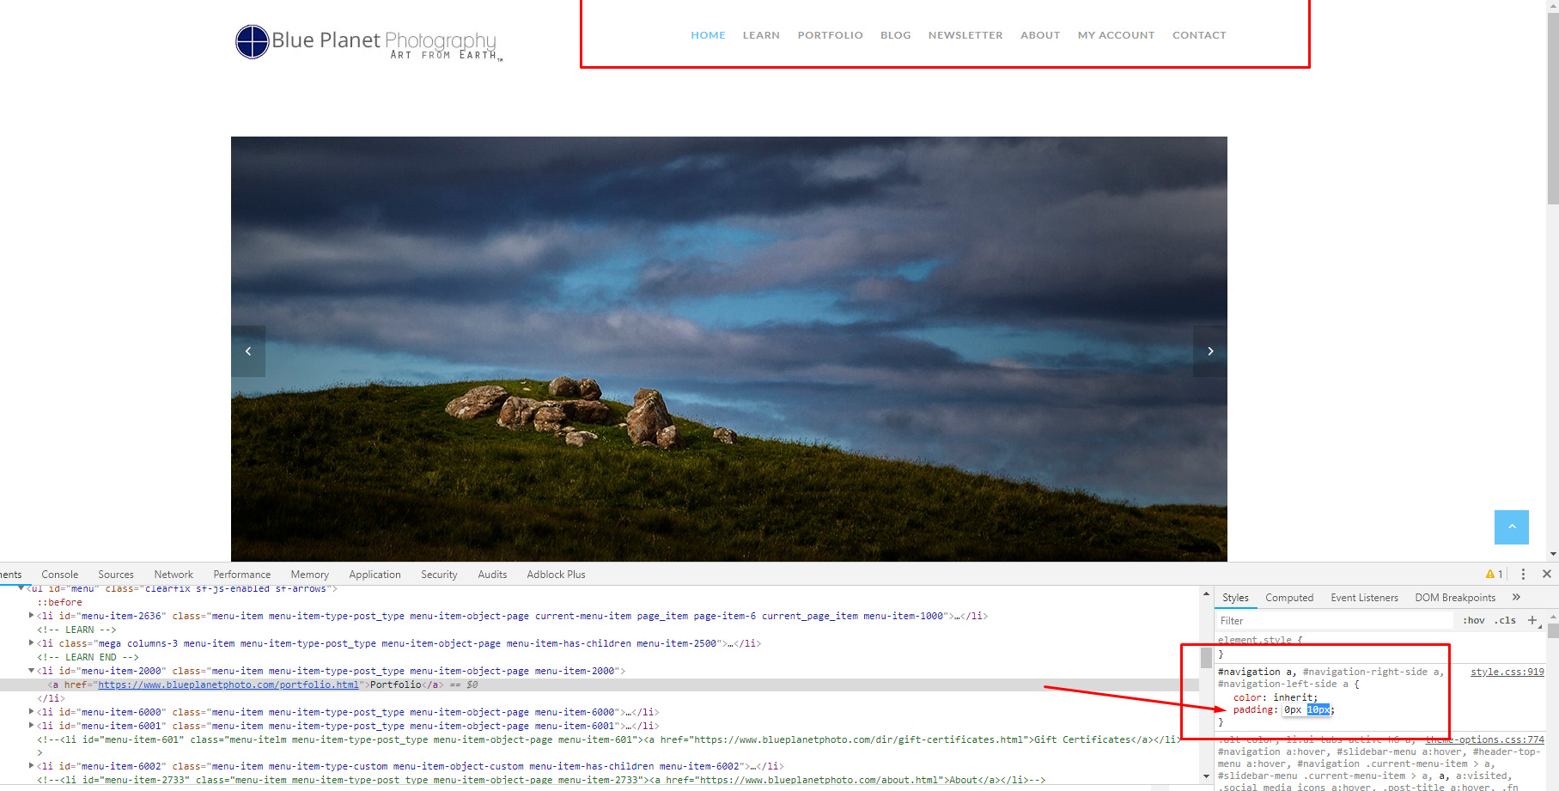Viewport: 1559px width, 791px height.
Task: Select the closing </li> row under Portfolio anchor
Action: tap(51, 698)
